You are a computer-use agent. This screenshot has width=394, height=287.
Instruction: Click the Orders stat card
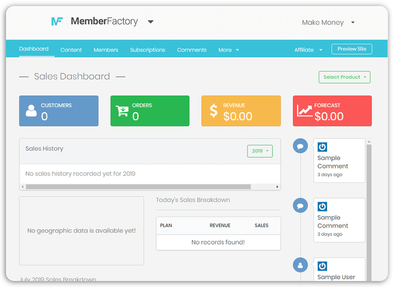[150, 111]
